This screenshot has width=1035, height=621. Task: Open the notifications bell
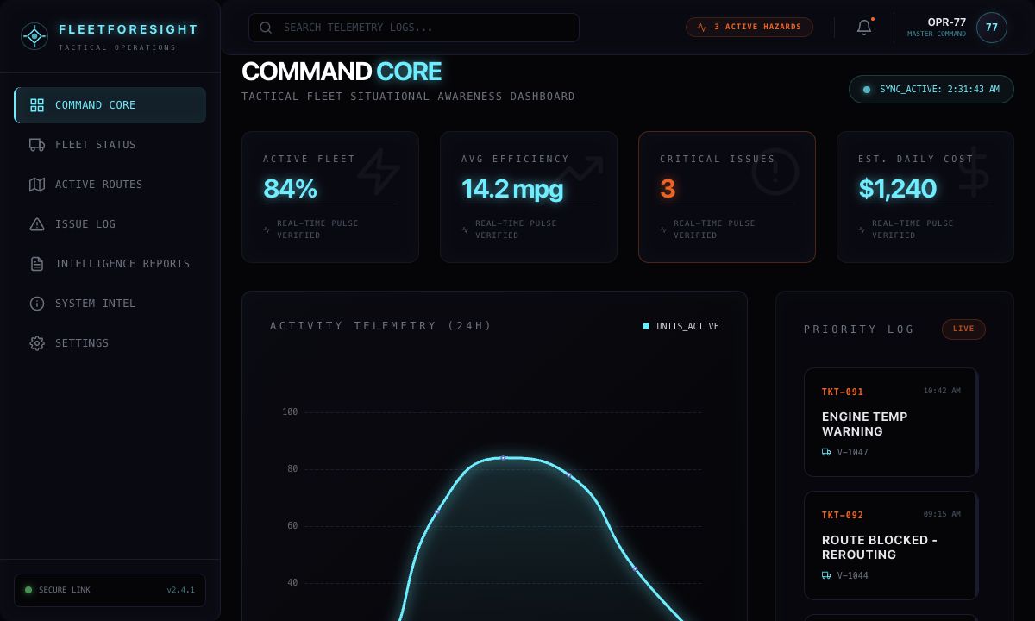[x=864, y=28]
